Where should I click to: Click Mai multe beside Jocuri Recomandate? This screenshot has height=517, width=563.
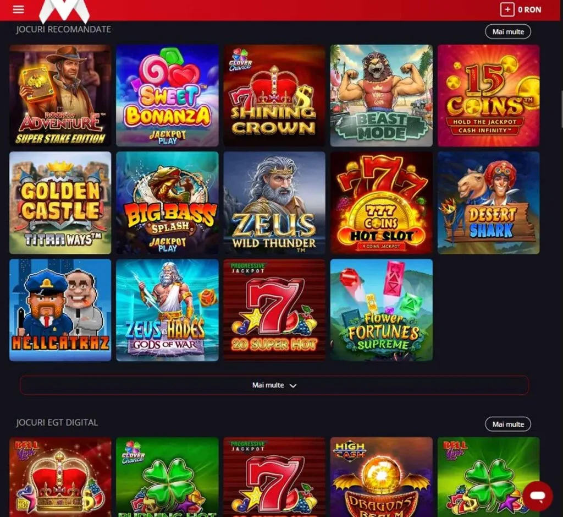tap(507, 31)
